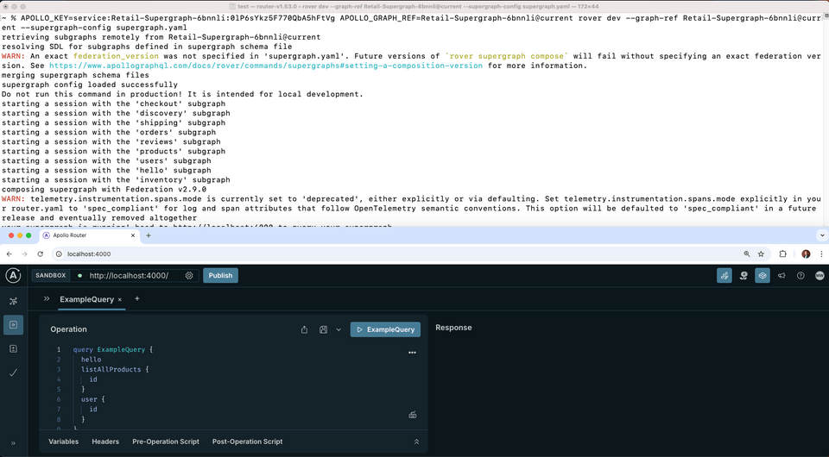Open the Checks checkmark icon in the sidebar
The height and width of the screenshot is (457, 829).
[x=13, y=372]
